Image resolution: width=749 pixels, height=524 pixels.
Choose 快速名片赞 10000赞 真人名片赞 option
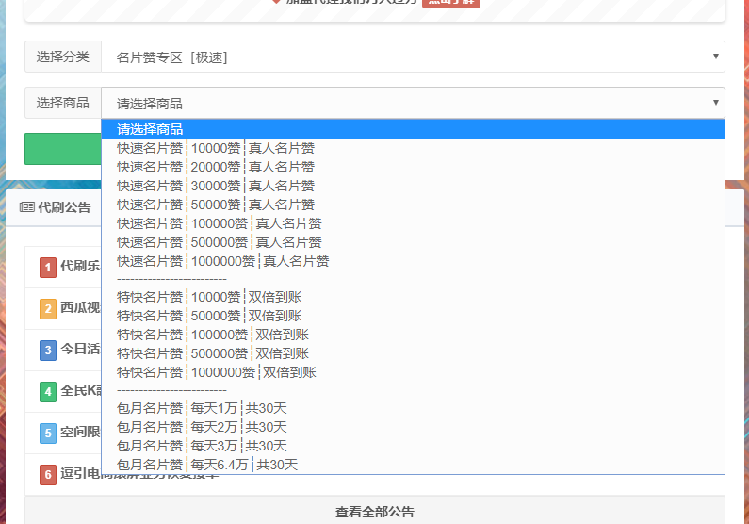coord(216,148)
